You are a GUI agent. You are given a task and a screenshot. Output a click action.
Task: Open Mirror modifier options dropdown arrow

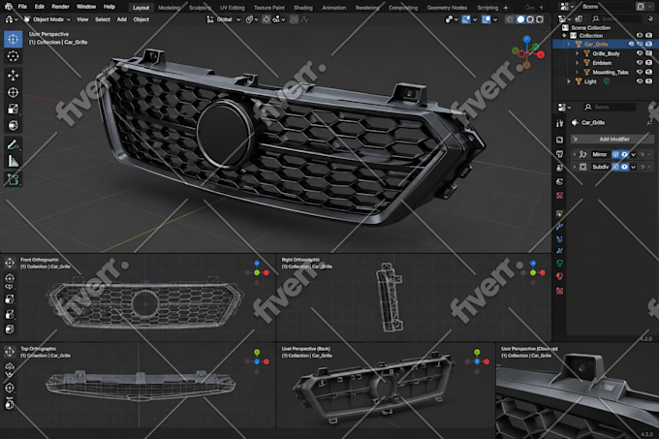634,155
